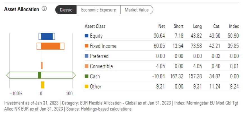Screen dimensions: 245x114
Task: Click the Short column header
Action: pyautogui.click(x=178, y=26)
